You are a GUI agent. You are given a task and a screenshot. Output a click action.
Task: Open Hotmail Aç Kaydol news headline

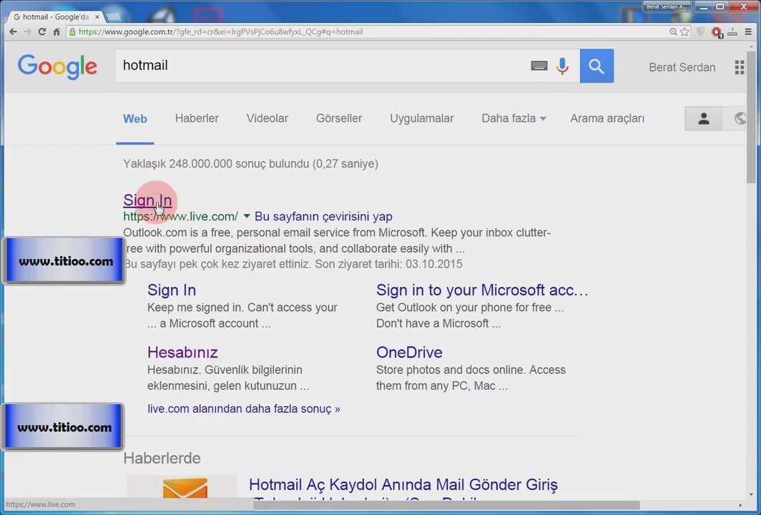point(403,484)
